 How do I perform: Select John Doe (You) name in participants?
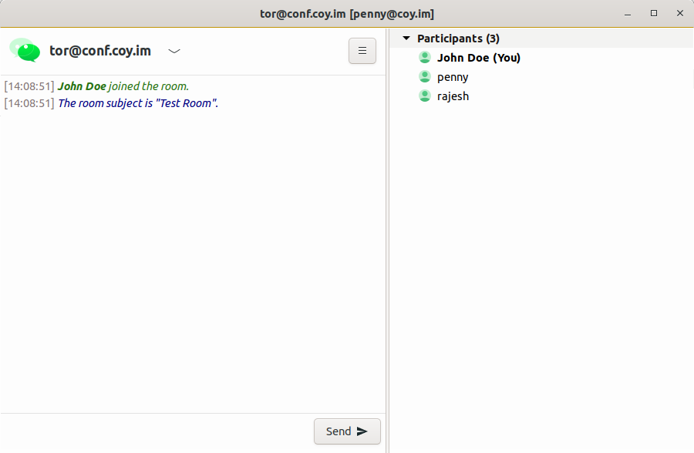[479, 58]
